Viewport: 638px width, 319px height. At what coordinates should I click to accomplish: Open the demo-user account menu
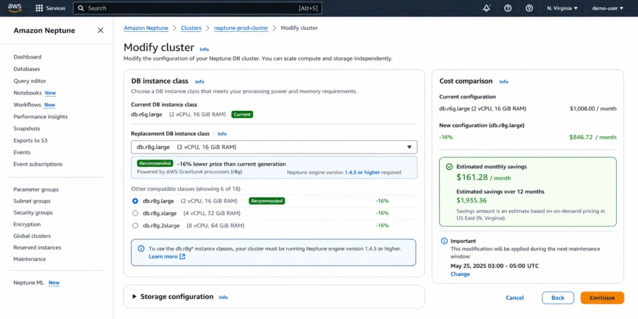pos(607,8)
